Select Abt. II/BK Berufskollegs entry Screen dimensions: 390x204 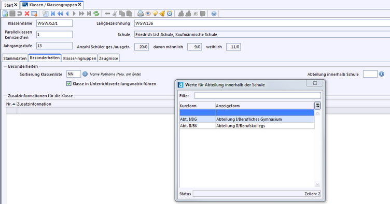pos(247,126)
